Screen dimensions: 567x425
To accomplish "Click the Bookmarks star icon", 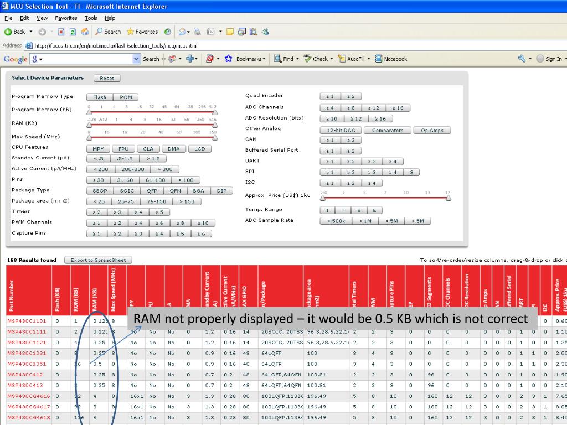I will (228, 59).
